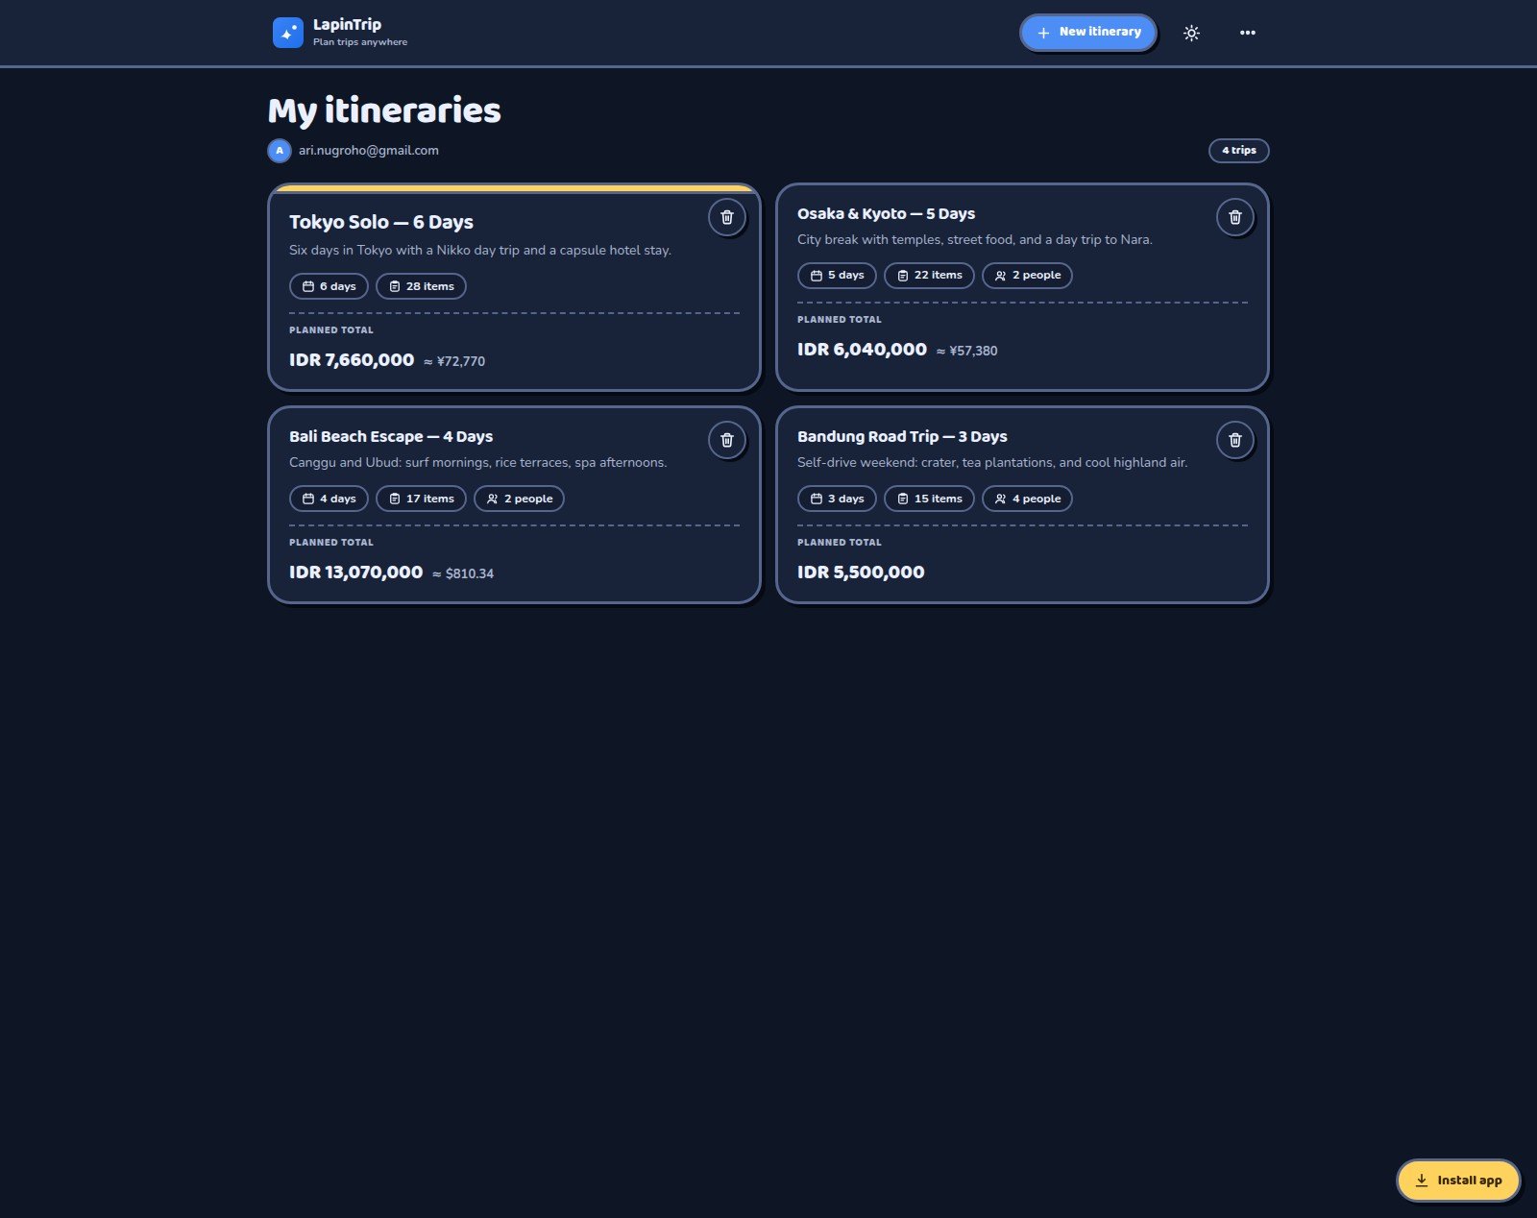The width and height of the screenshot is (1537, 1218).
Task: Click the 6 days chip on Tokyo Solo
Action: [x=329, y=286]
